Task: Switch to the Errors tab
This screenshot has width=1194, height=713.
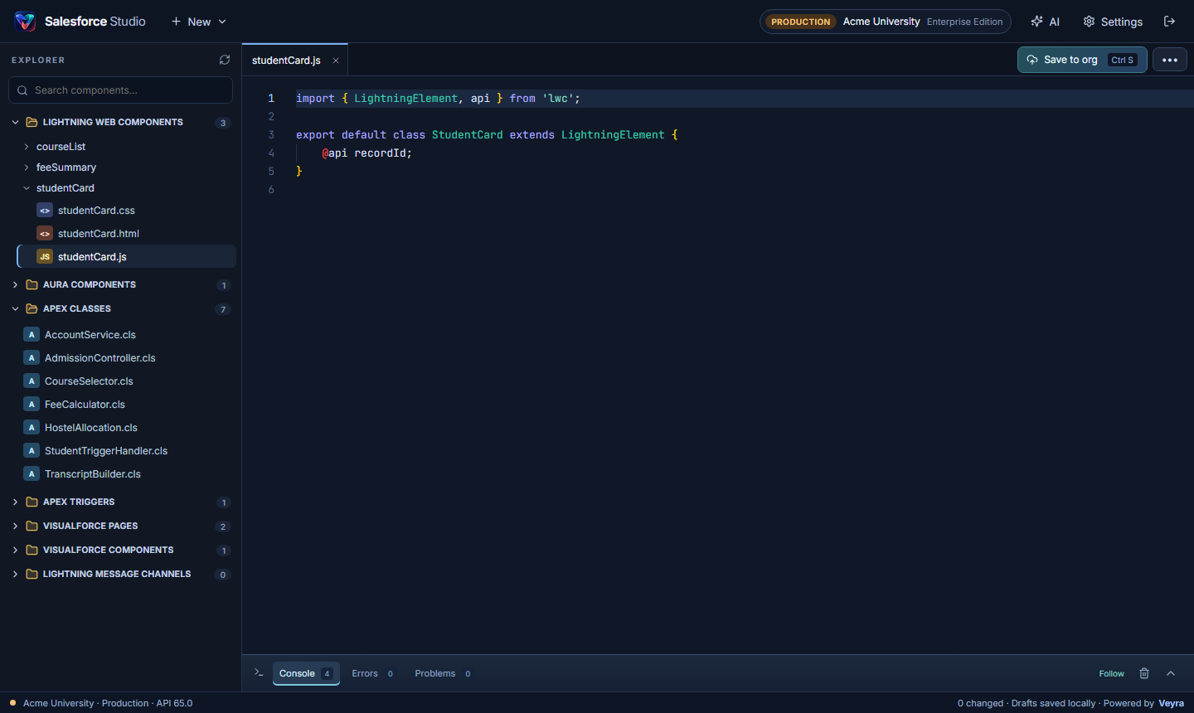Action: point(372,673)
